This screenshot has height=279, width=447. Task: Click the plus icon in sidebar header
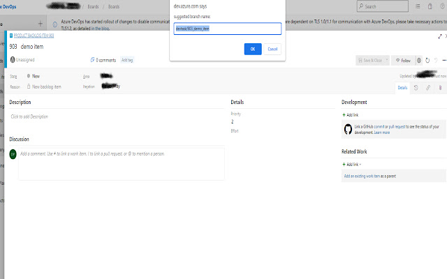pyautogui.click(x=41, y=24)
